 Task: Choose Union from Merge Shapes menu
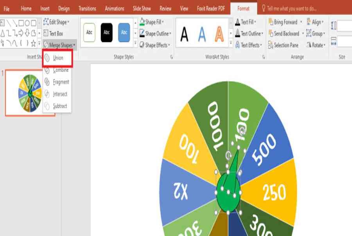pyautogui.click(x=57, y=58)
